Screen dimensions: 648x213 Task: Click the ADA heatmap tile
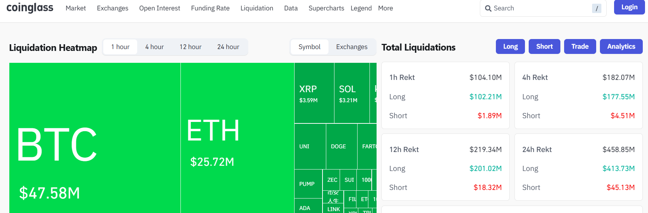(x=308, y=206)
